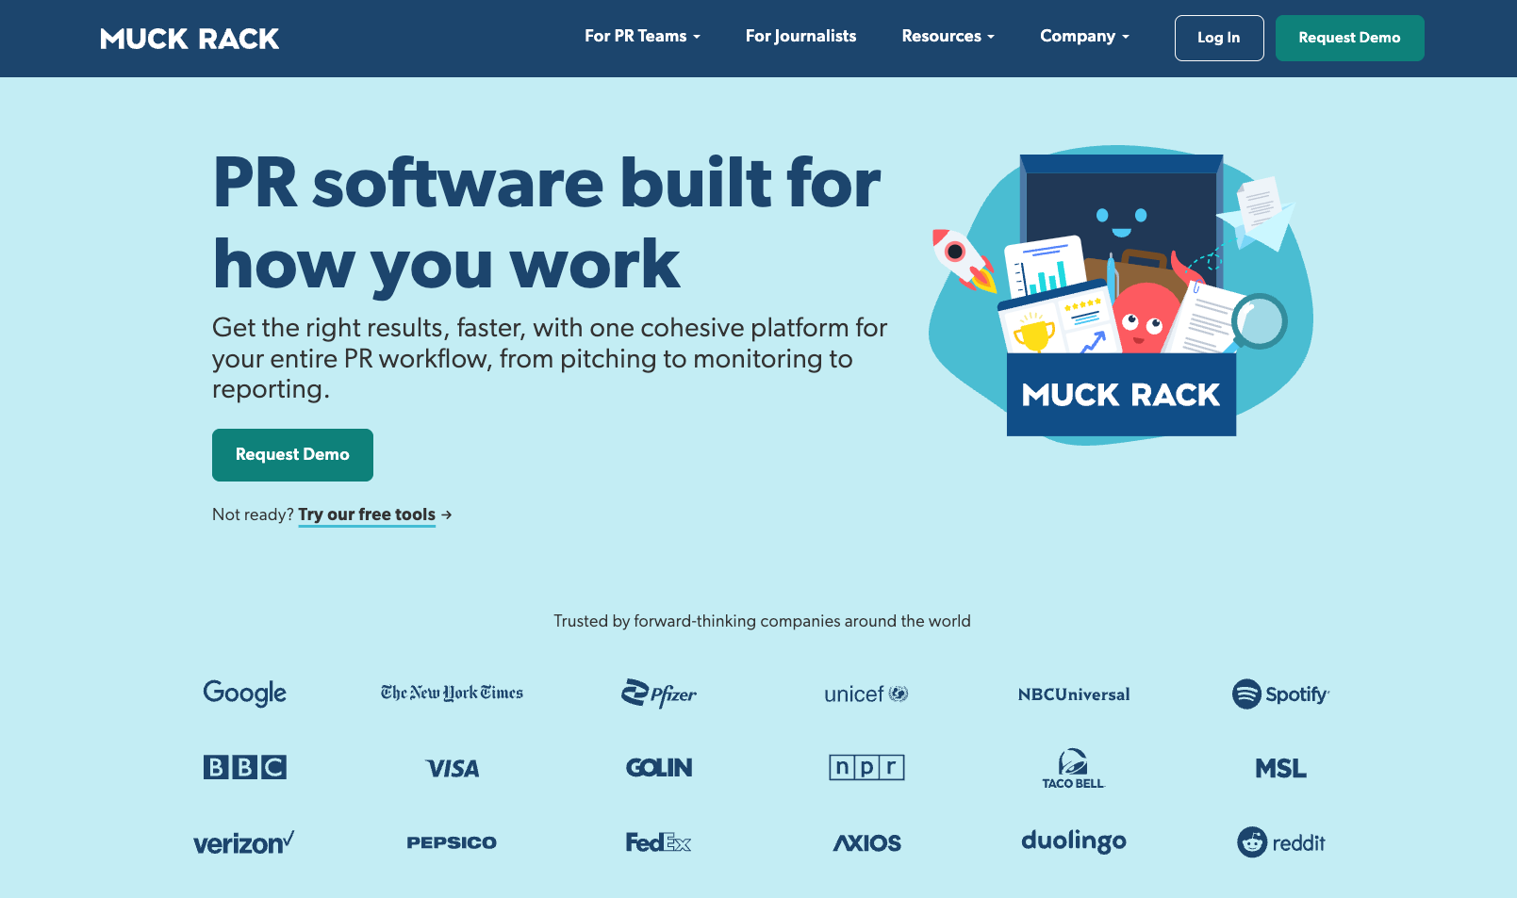Click the reddit logo
The height and width of the screenshot is (898, 1517).
click(x=1280, y=842)
